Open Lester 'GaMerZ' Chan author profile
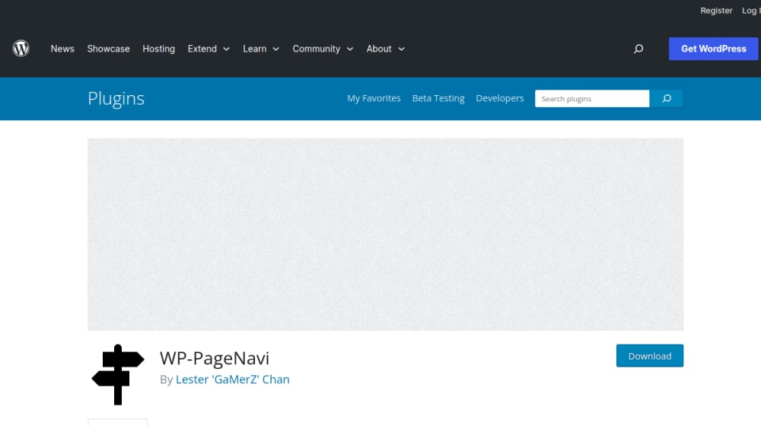 (x=232, y=380)
